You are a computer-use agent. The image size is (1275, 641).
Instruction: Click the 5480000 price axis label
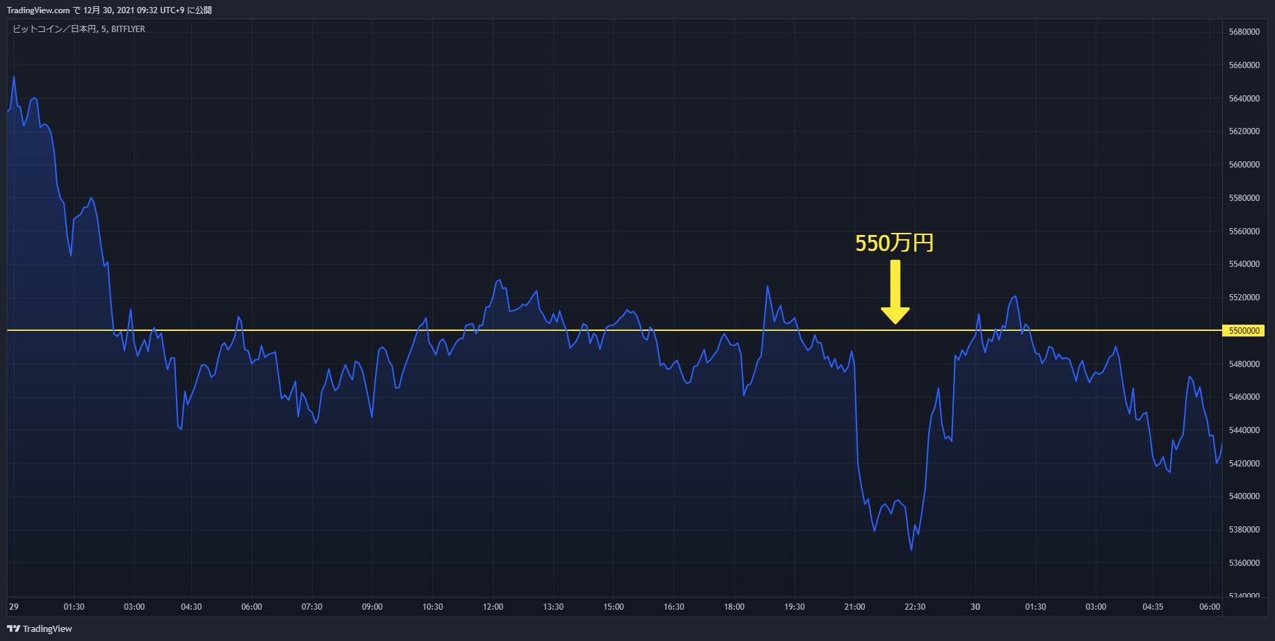(x=1244, y=364)
